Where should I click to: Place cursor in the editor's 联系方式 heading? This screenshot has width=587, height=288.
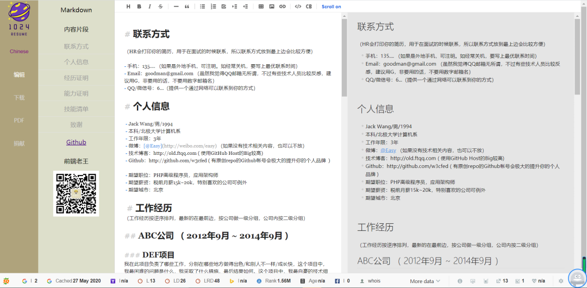click(151, 34)
